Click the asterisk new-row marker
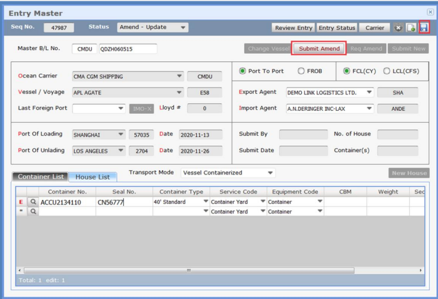This screenshot has height=299, width=438. 21,212
